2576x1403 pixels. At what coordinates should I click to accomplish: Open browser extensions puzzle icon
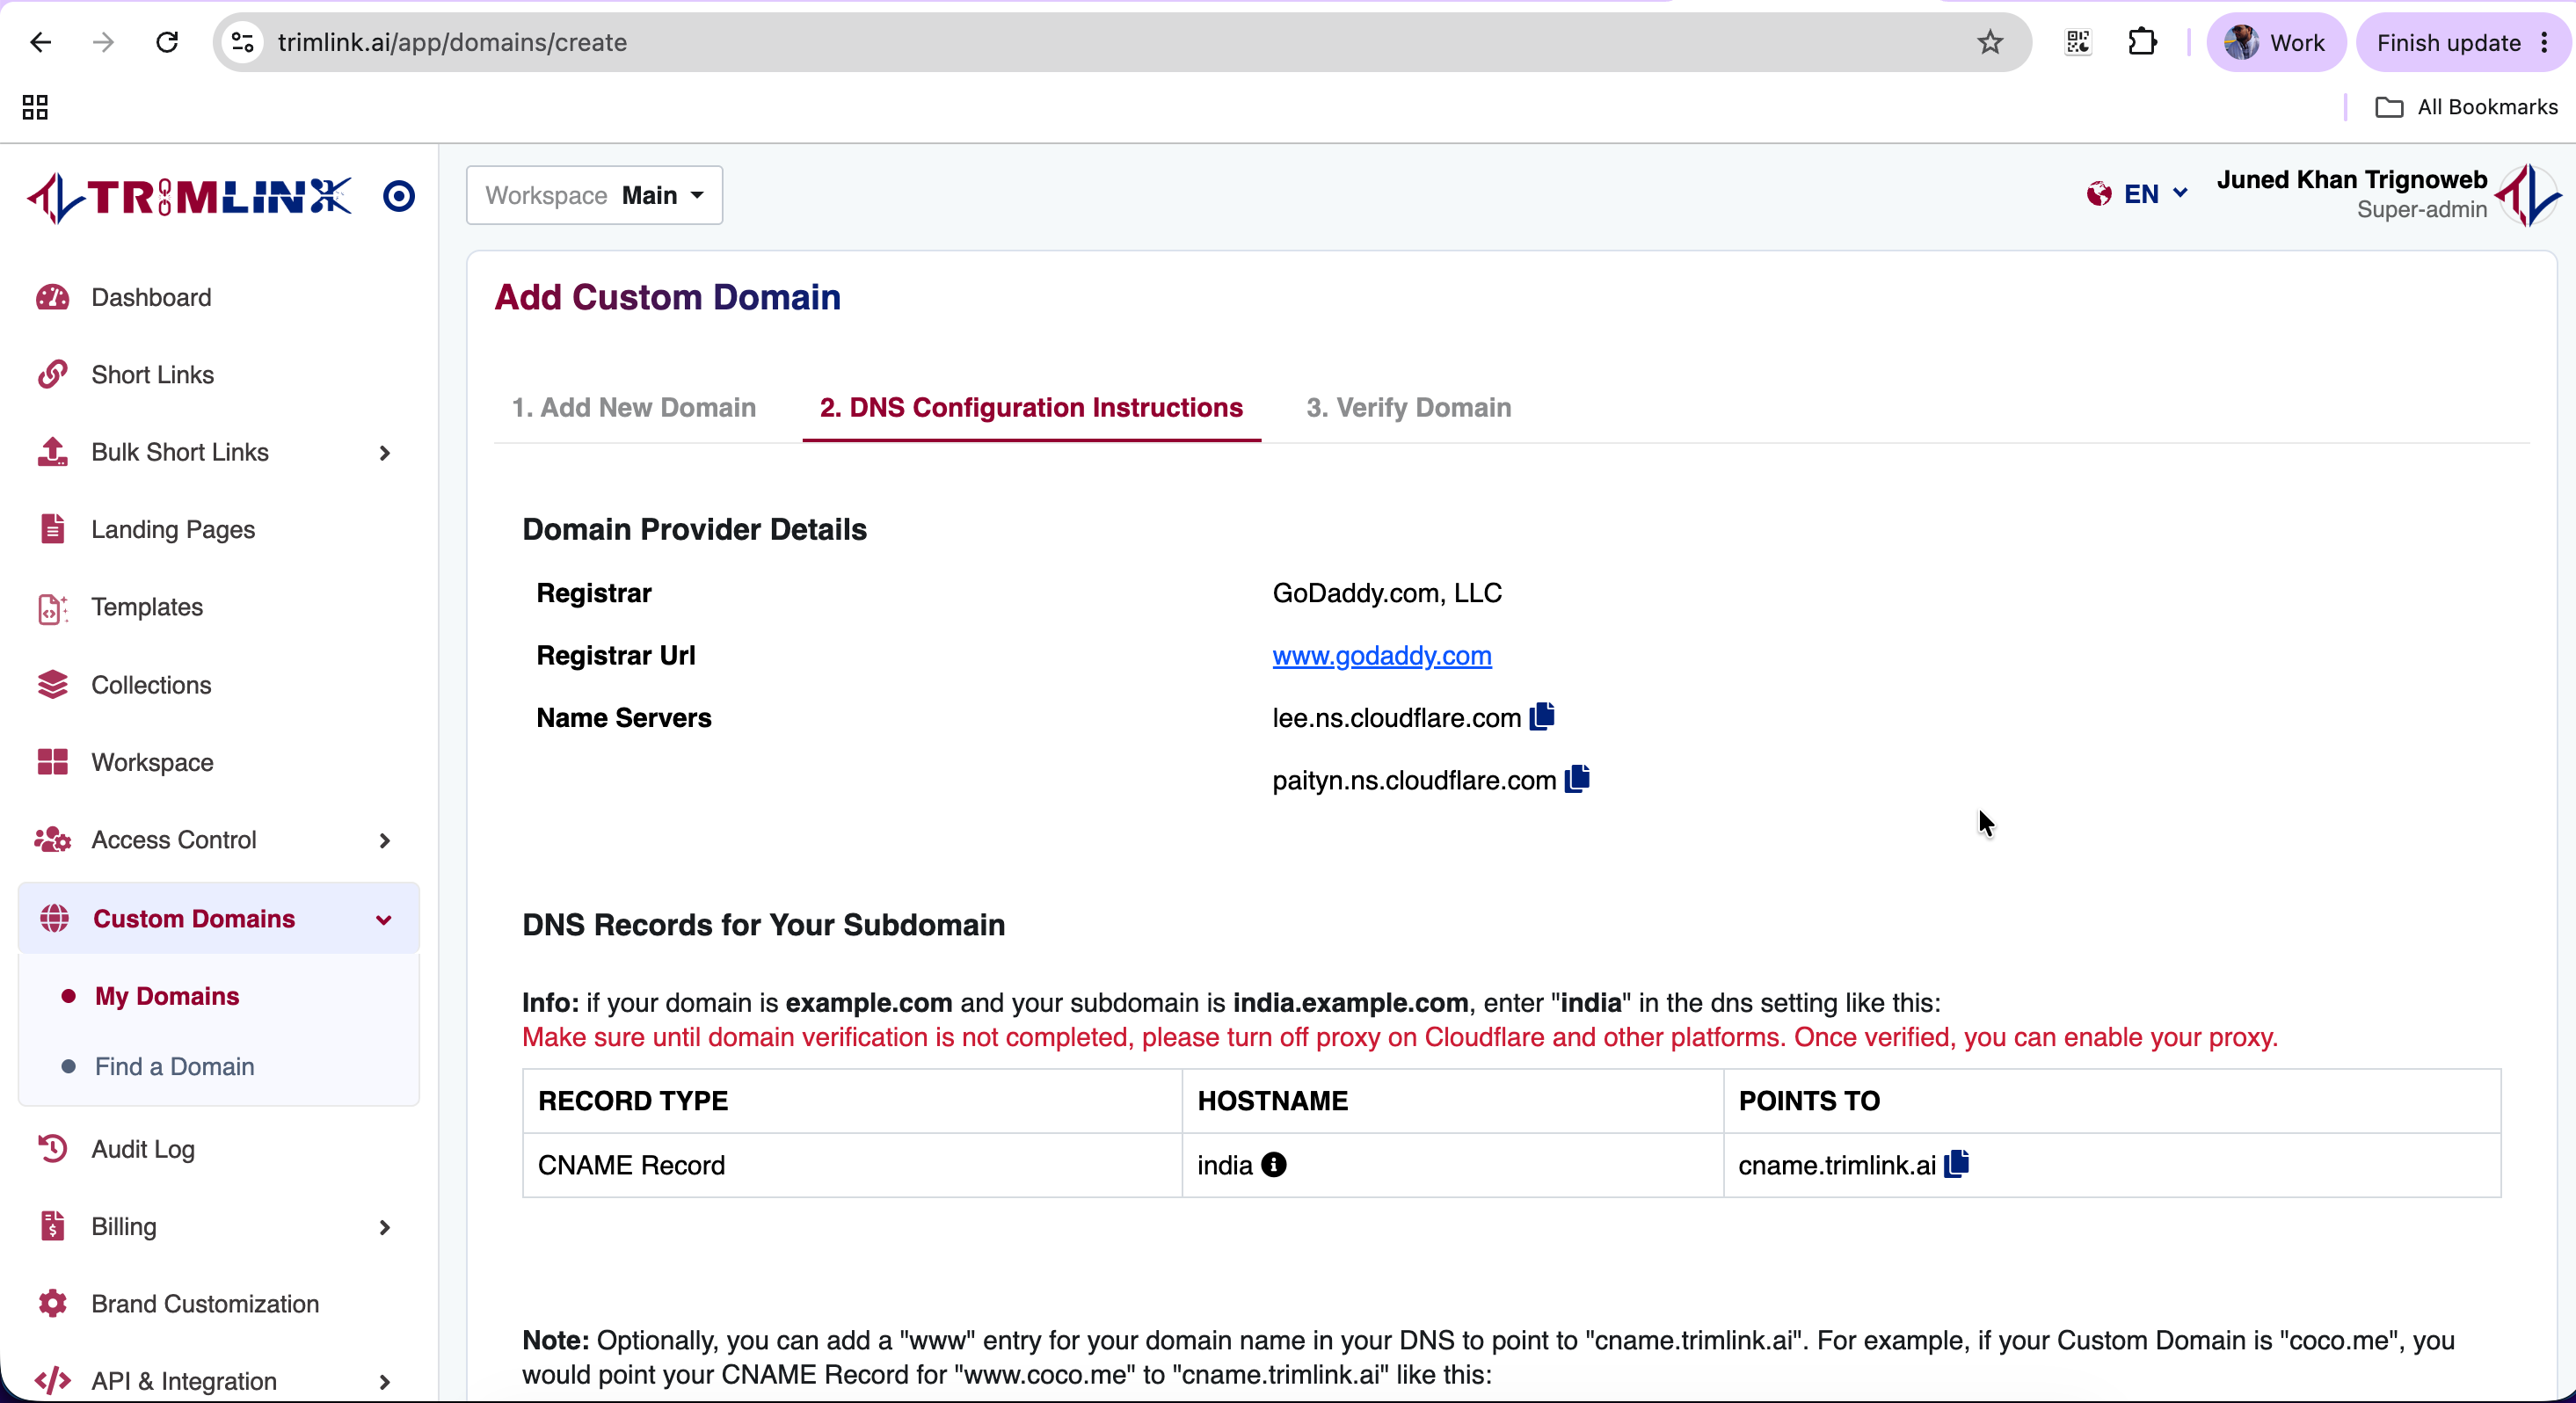click(2142, 42)
